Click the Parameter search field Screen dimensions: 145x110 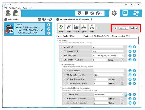coord(123,28)
